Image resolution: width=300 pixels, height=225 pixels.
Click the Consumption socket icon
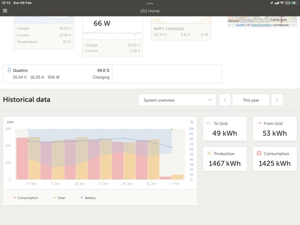pos(259,153)
